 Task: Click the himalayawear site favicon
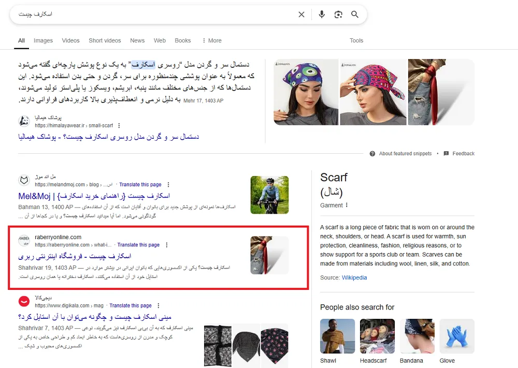click(24, 121)
